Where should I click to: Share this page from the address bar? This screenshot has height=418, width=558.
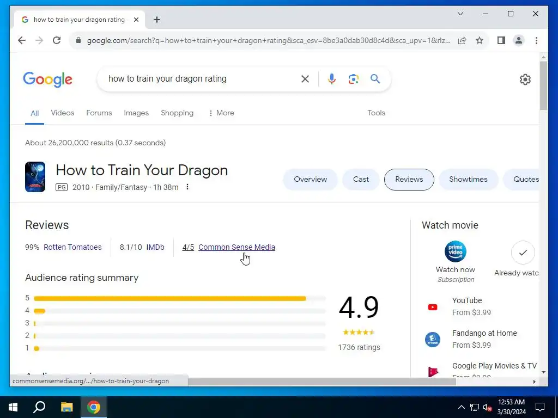pyautogui.click(x=462, y=40)
